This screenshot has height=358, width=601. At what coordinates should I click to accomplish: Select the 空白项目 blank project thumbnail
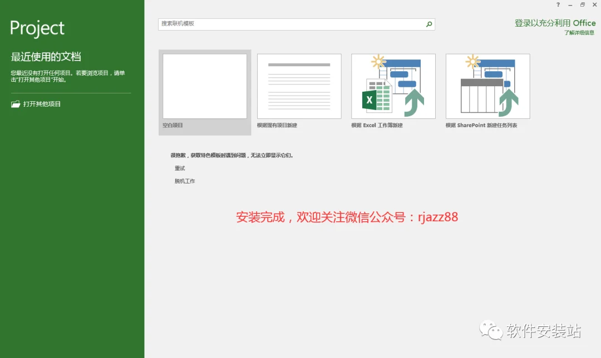point(205,86)
